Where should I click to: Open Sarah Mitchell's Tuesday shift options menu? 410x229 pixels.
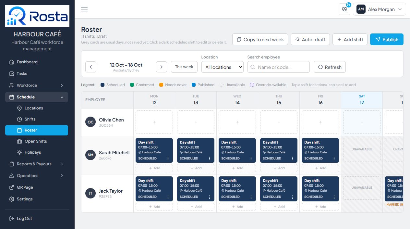(x=210, y=159)
